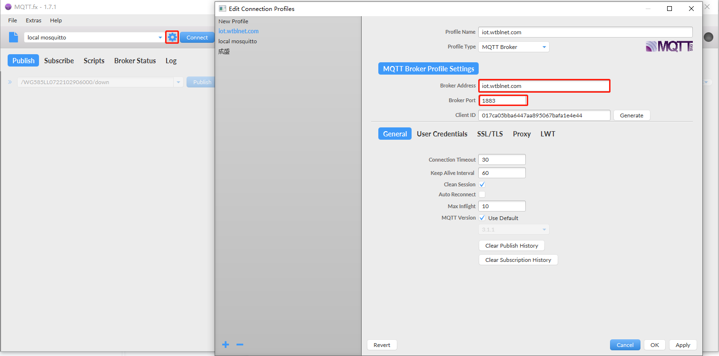Click the MQTT.fx app icon in title bar
Image resolution: width=719 pixels, height=356 pixels.
[x=8, y=7]
